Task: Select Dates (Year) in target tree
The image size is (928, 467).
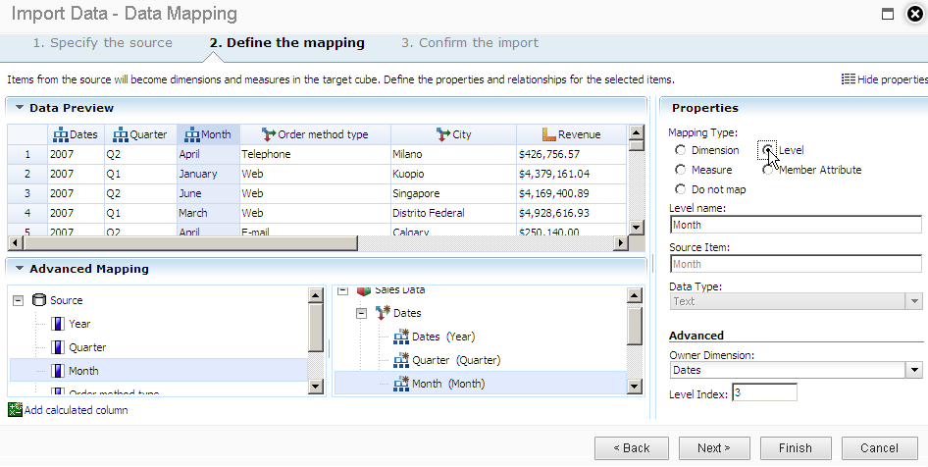Action: tap(443, 337)
